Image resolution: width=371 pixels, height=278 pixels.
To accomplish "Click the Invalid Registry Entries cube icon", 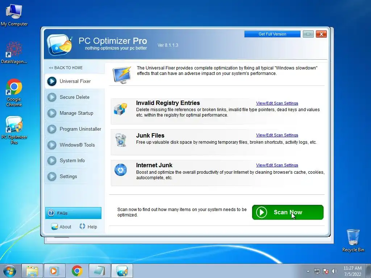I will [120, 109].
